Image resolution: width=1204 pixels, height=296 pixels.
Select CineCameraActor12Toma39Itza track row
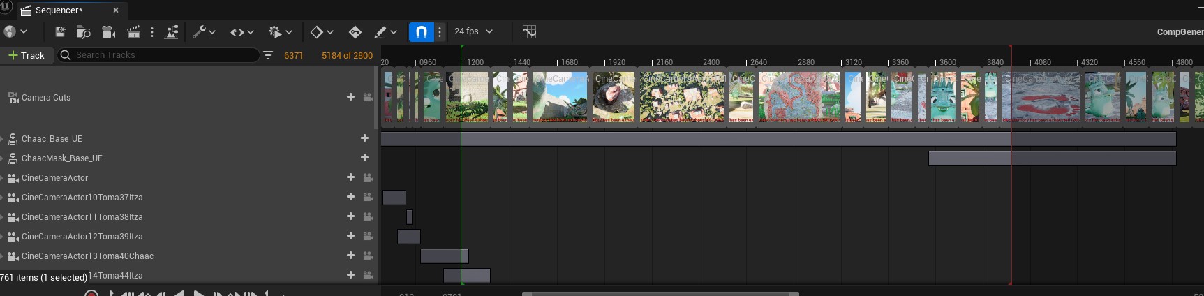(x=188, y=236)
